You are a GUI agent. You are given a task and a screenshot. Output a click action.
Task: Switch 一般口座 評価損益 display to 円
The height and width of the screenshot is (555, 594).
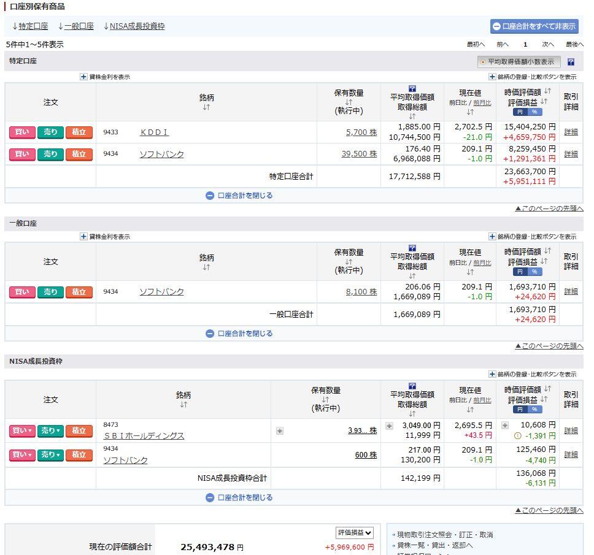point(520,272)
